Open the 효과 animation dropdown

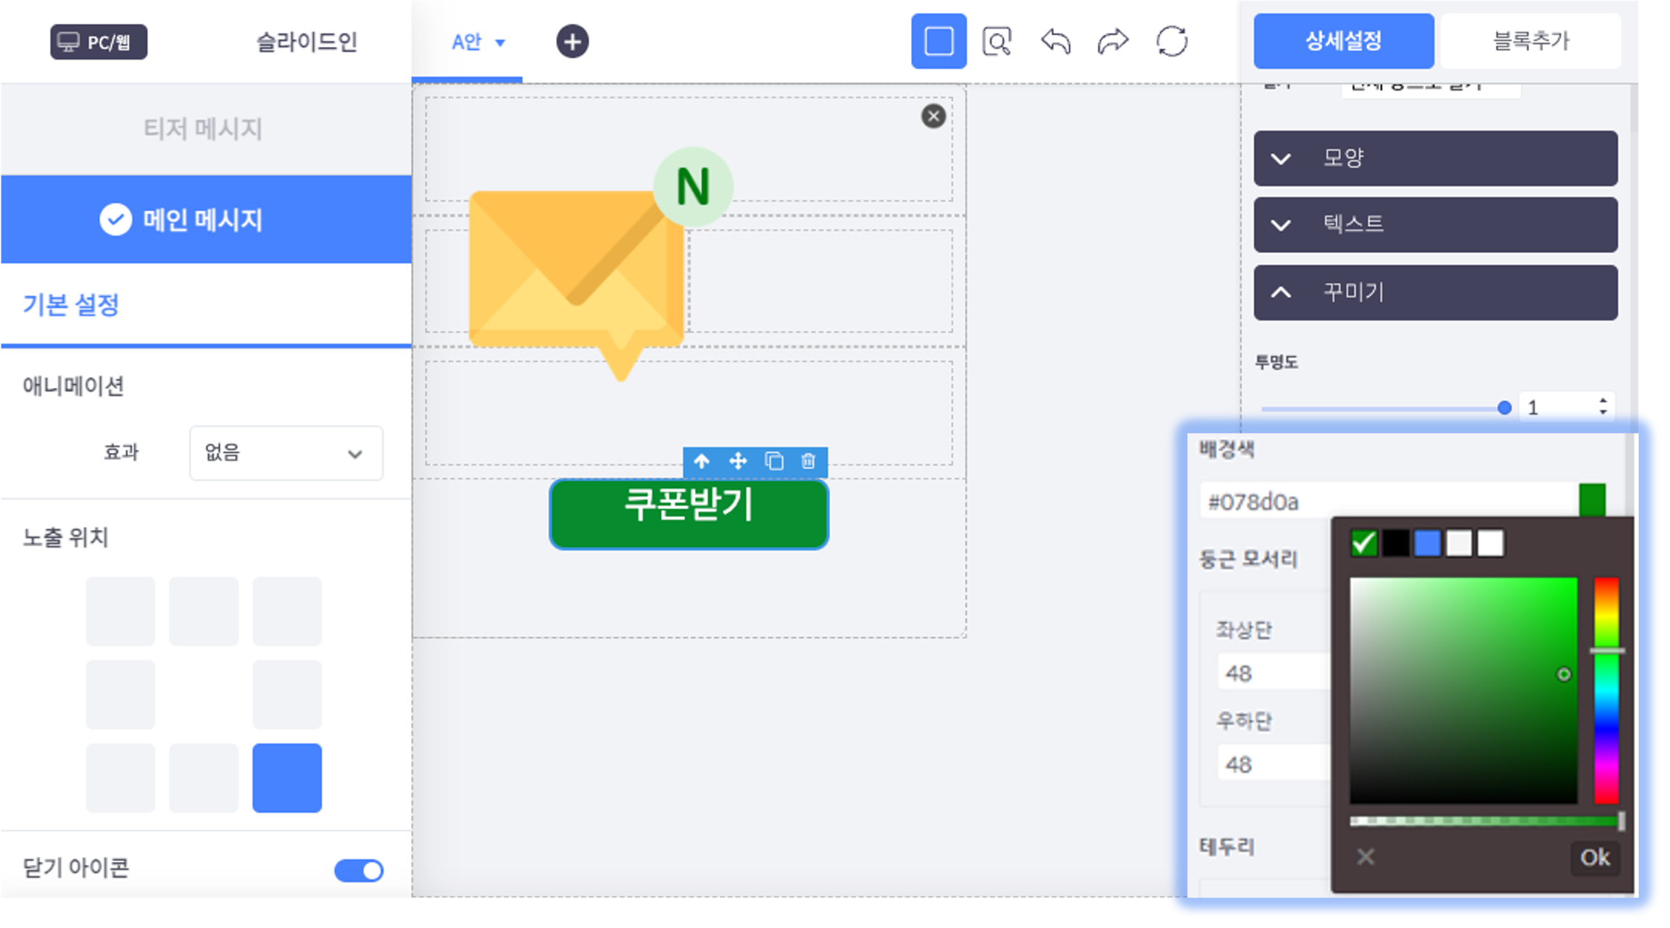(x=286, y=453)
